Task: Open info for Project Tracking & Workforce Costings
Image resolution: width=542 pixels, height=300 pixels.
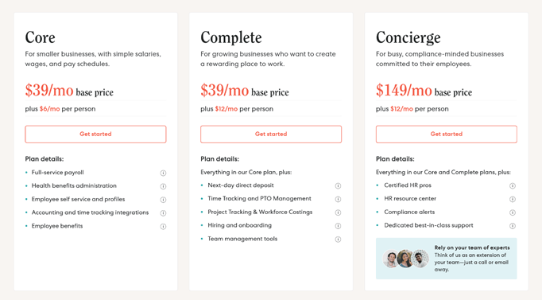Action: [x=338, y=212]
